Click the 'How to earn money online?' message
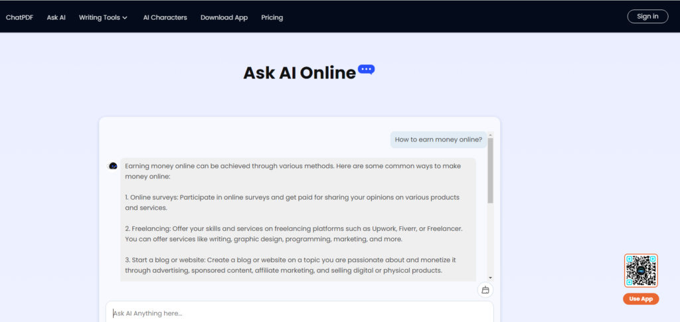The height and width of the screenshot is (322, 680). click(438, 139)
